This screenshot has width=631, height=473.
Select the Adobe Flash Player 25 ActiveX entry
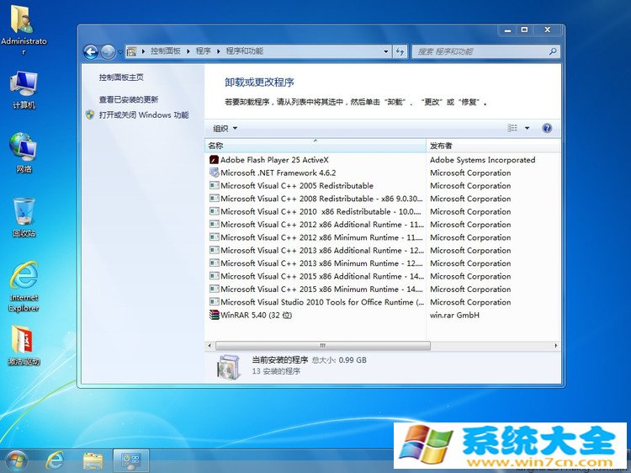[x=274, y=160]
